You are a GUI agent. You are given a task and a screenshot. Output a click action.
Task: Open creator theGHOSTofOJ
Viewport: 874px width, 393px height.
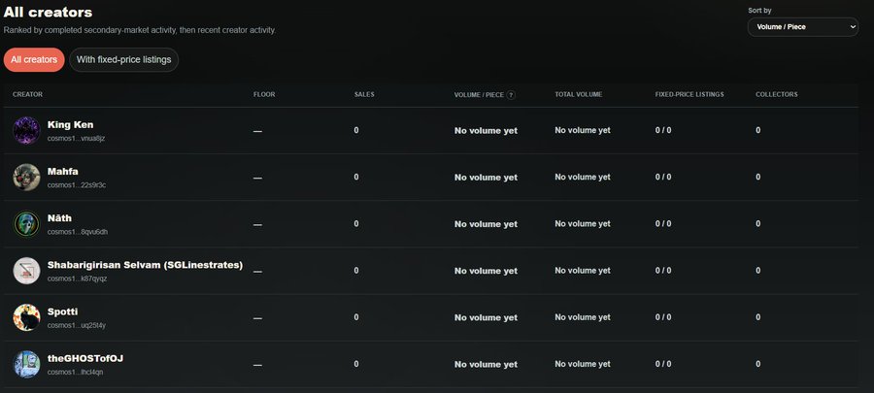click(x=85, y=358)
